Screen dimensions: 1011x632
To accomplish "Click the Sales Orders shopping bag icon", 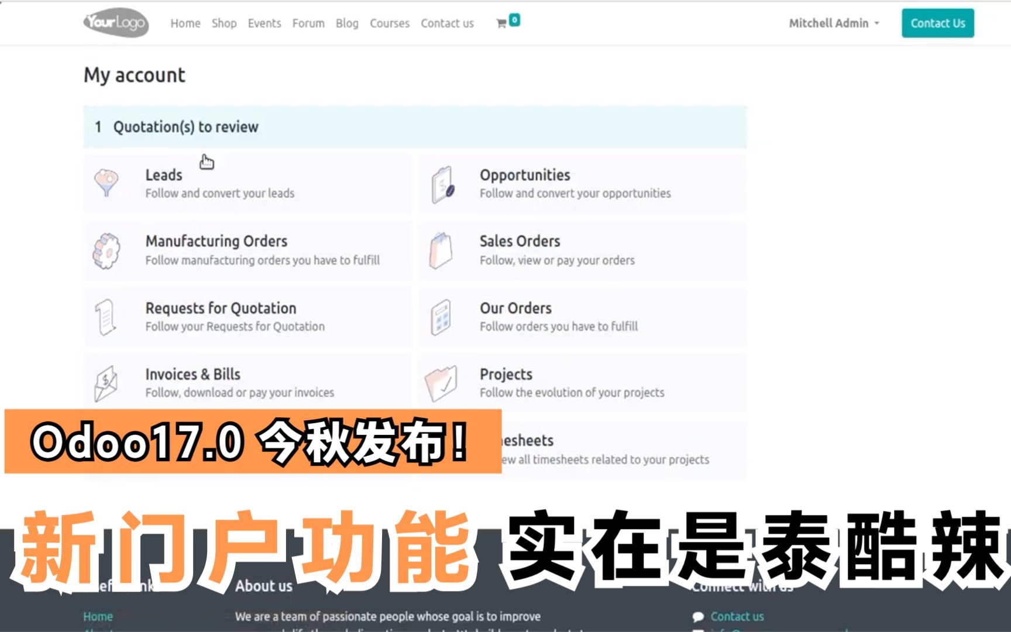I will point(441,250).
